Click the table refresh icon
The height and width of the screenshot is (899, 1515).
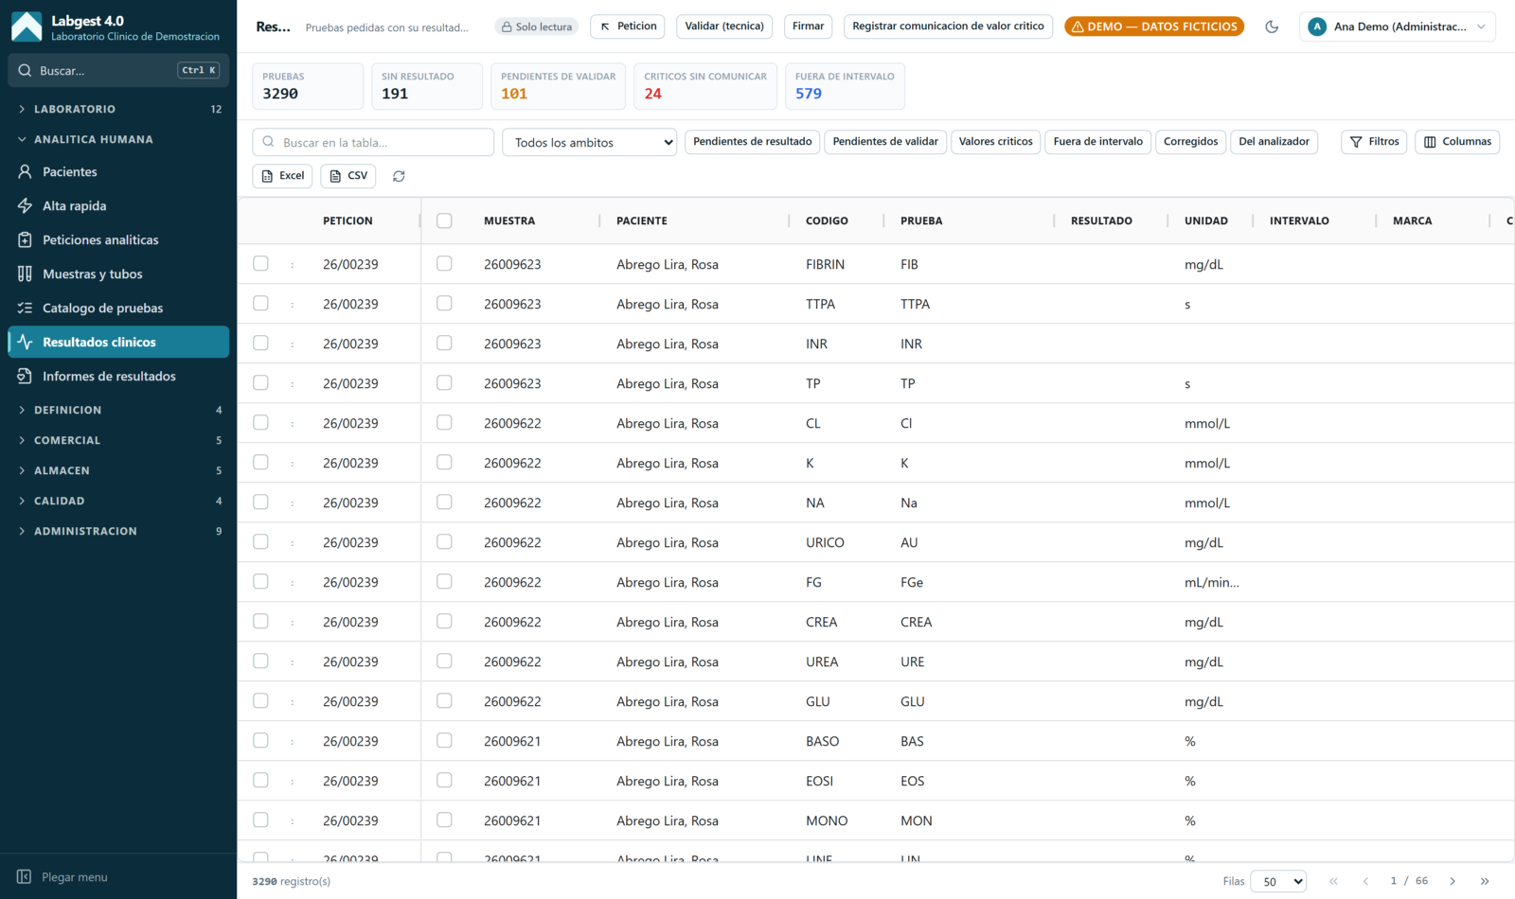(x=399, y=176)
